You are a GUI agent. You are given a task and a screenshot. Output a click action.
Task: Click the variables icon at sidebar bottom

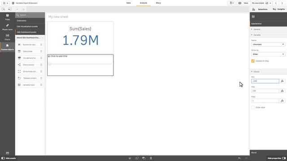[8, 153]
